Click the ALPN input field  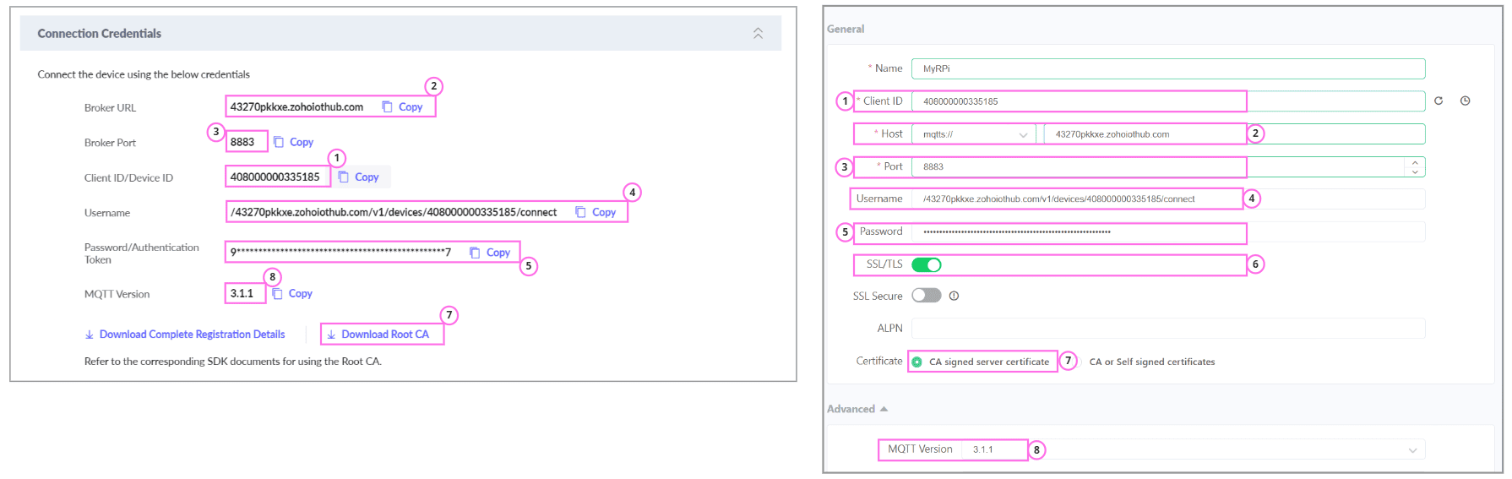pos(1168,329)
